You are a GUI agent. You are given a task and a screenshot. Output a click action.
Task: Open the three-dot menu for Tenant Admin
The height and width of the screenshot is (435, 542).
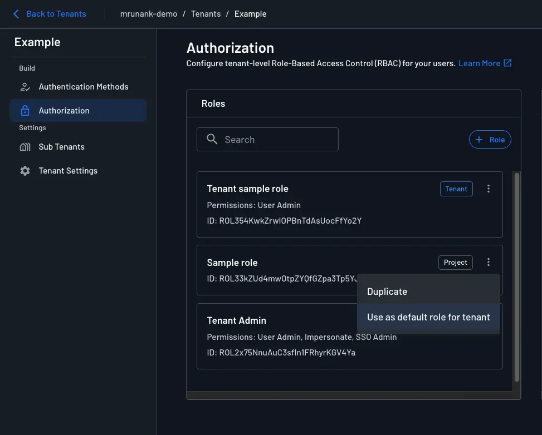pos(489,320)
